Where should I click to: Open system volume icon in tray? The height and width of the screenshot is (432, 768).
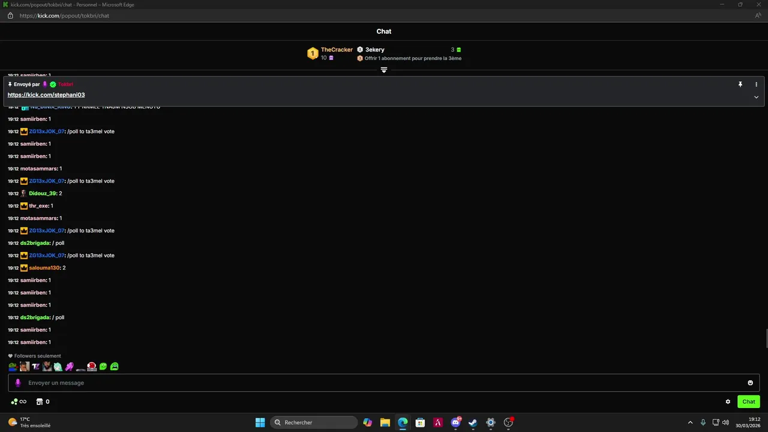pyautogui.click(x=726, y=422)
